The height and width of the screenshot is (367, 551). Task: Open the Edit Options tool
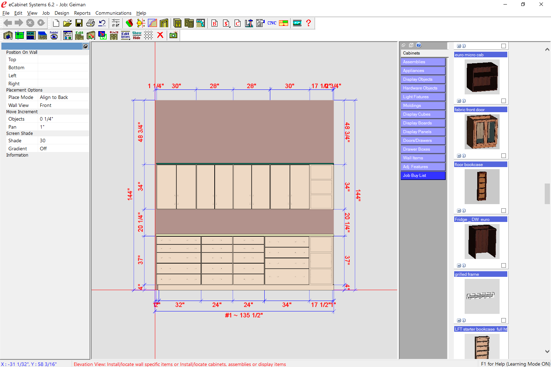(x=125, y=35)
